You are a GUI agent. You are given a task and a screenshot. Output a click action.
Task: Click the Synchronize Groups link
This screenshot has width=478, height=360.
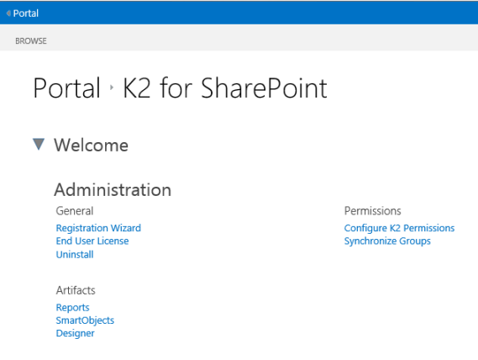point(387,241)
